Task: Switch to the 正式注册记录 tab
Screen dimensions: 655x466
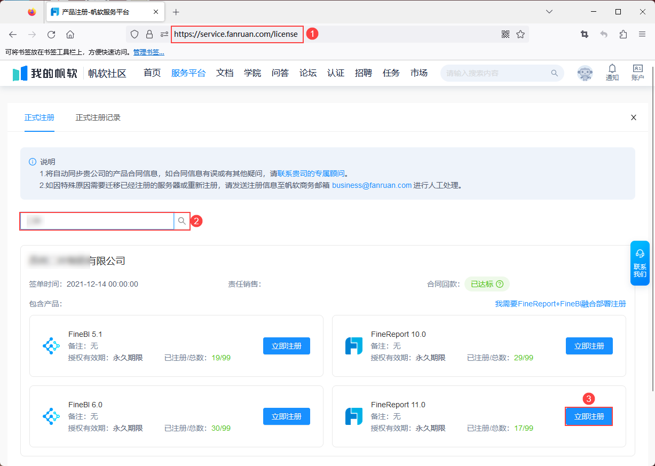Action: pos(98,117)
